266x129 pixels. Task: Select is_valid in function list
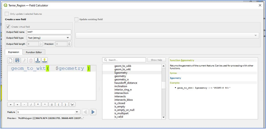click(x=119, y=117)
